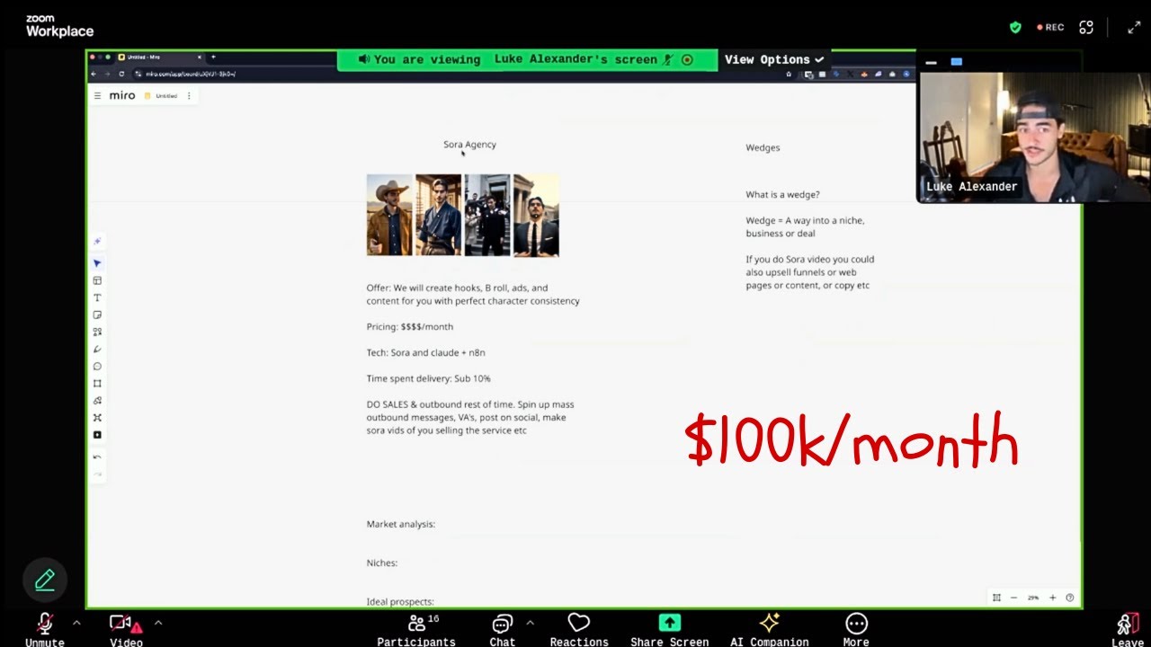Click 'Market analysis:' text
The image size is (1151, 647).
pos(400,524)
